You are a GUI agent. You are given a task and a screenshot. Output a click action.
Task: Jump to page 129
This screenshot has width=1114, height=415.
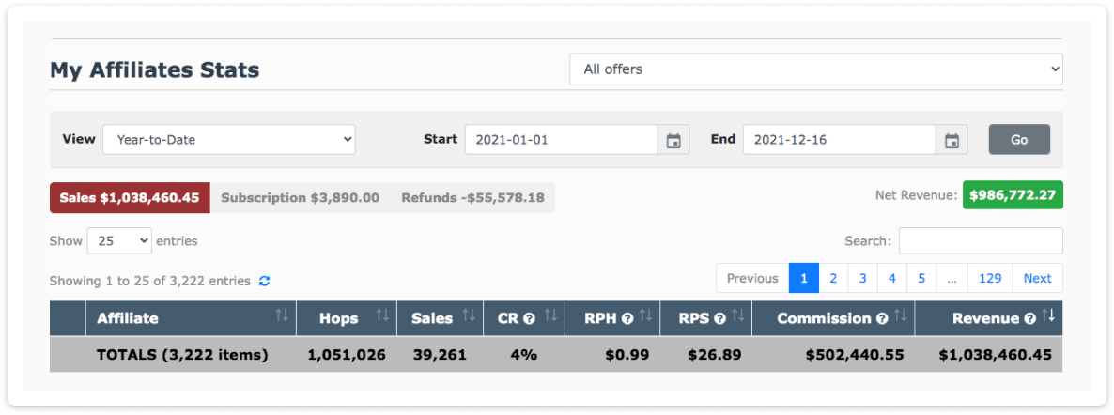(x=990, y=279)
